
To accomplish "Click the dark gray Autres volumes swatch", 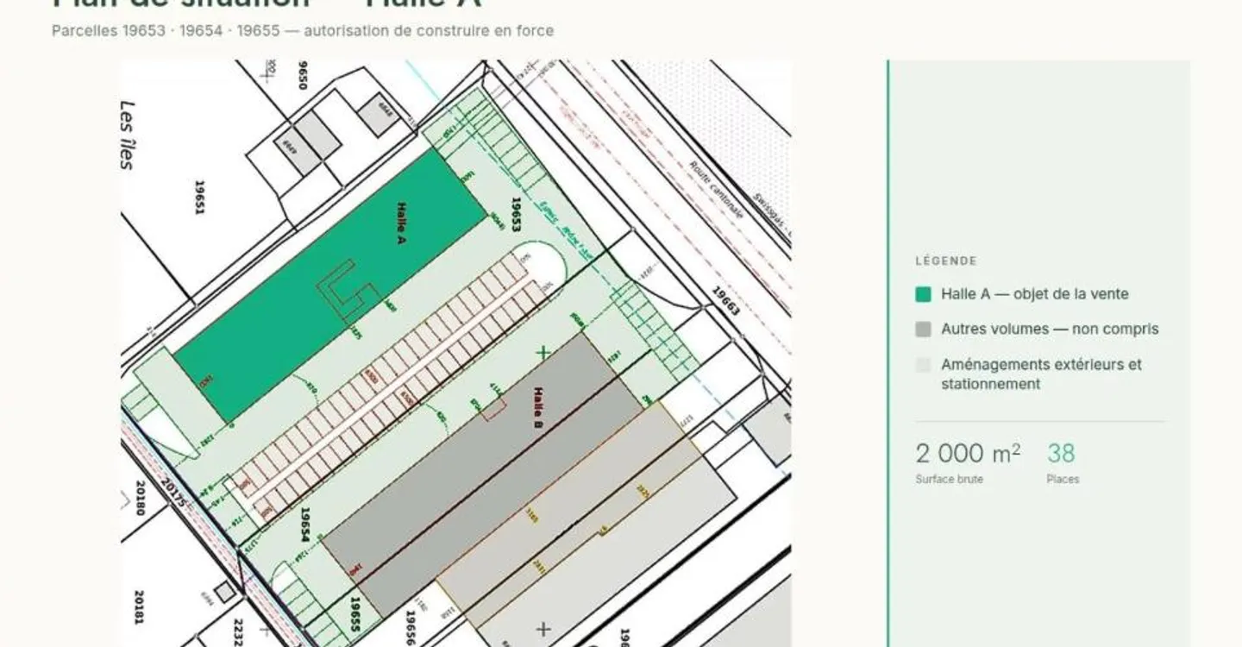I will coord(924,330).
